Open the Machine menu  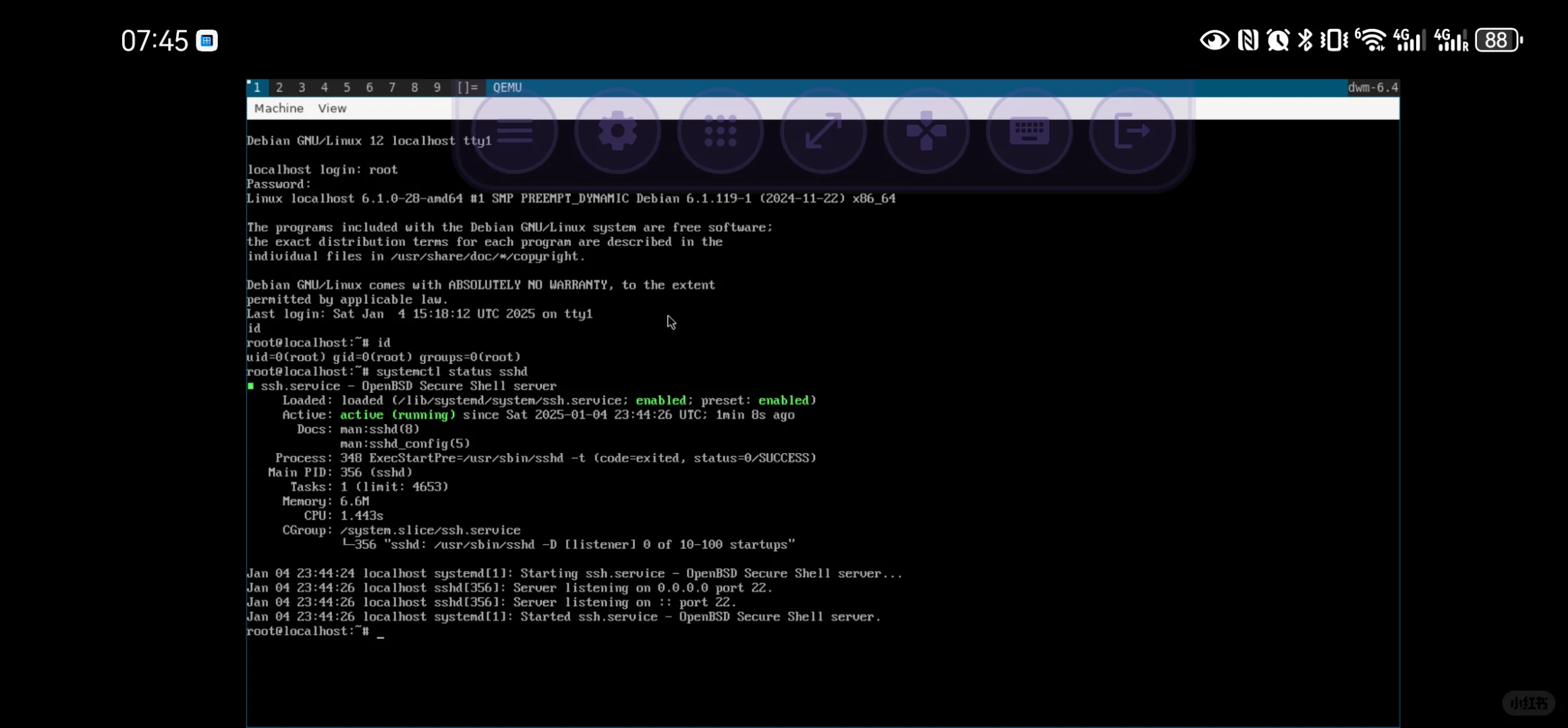(279, 109)
